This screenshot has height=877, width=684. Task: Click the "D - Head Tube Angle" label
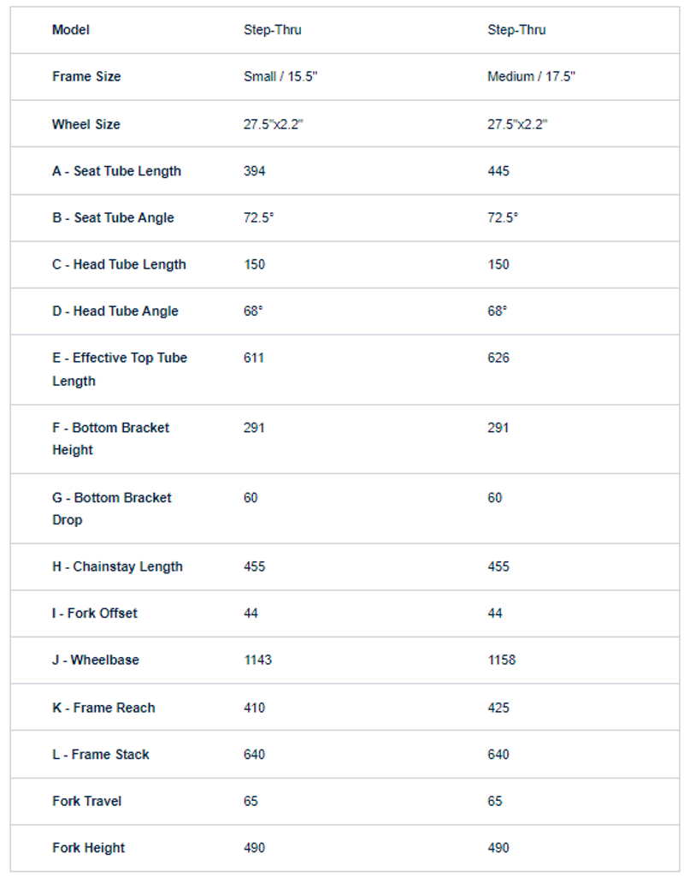(115, 311)
